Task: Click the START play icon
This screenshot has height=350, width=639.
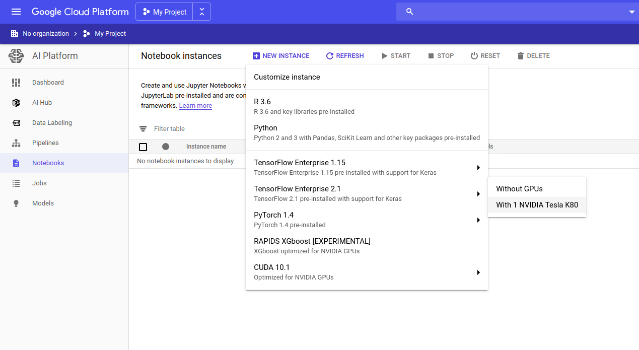Action: 385,56
